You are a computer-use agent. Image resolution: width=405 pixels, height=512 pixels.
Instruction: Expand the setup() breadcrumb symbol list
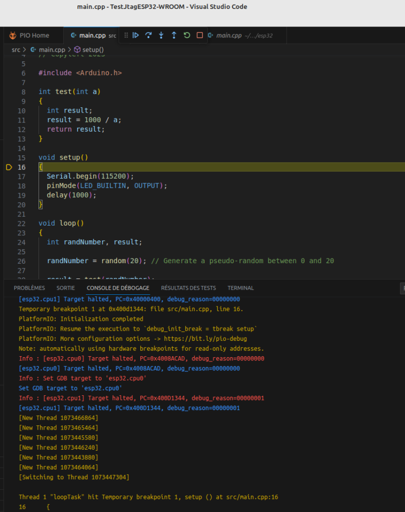[x=93, y=50]
